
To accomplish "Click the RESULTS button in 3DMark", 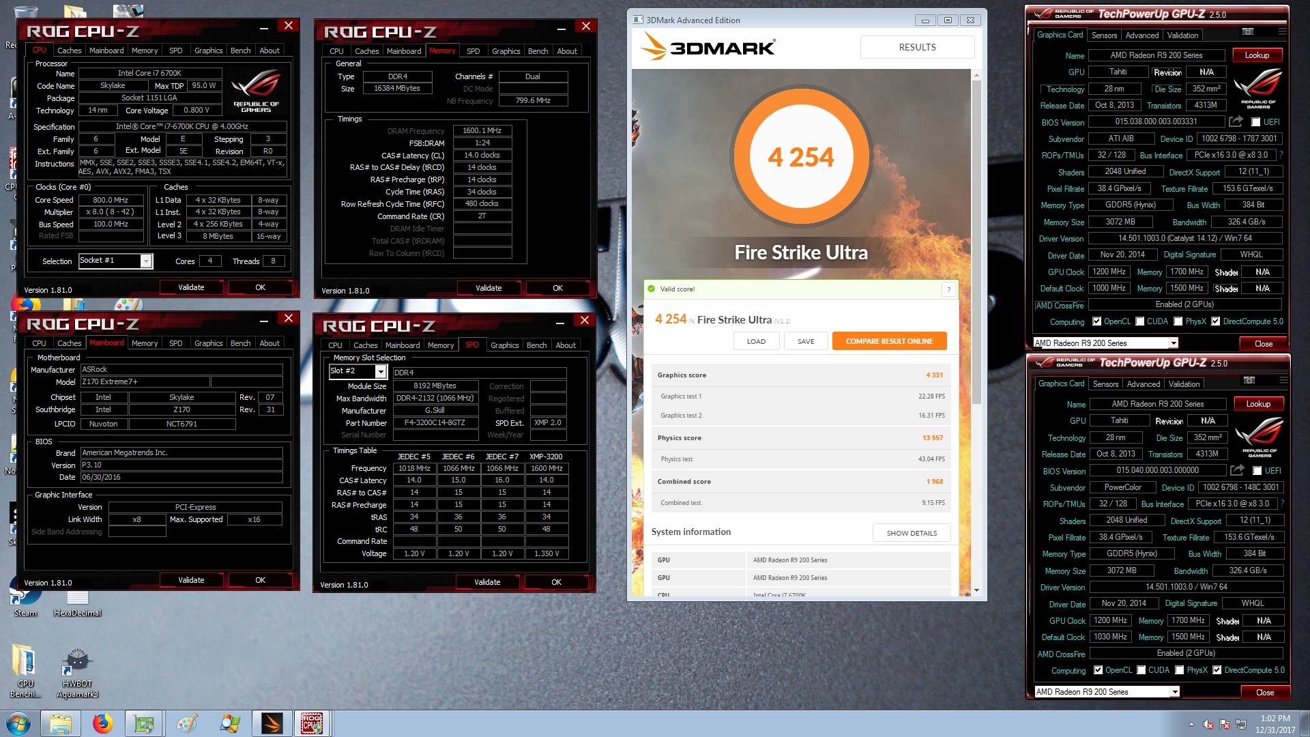I will click(x=917, y=47).
